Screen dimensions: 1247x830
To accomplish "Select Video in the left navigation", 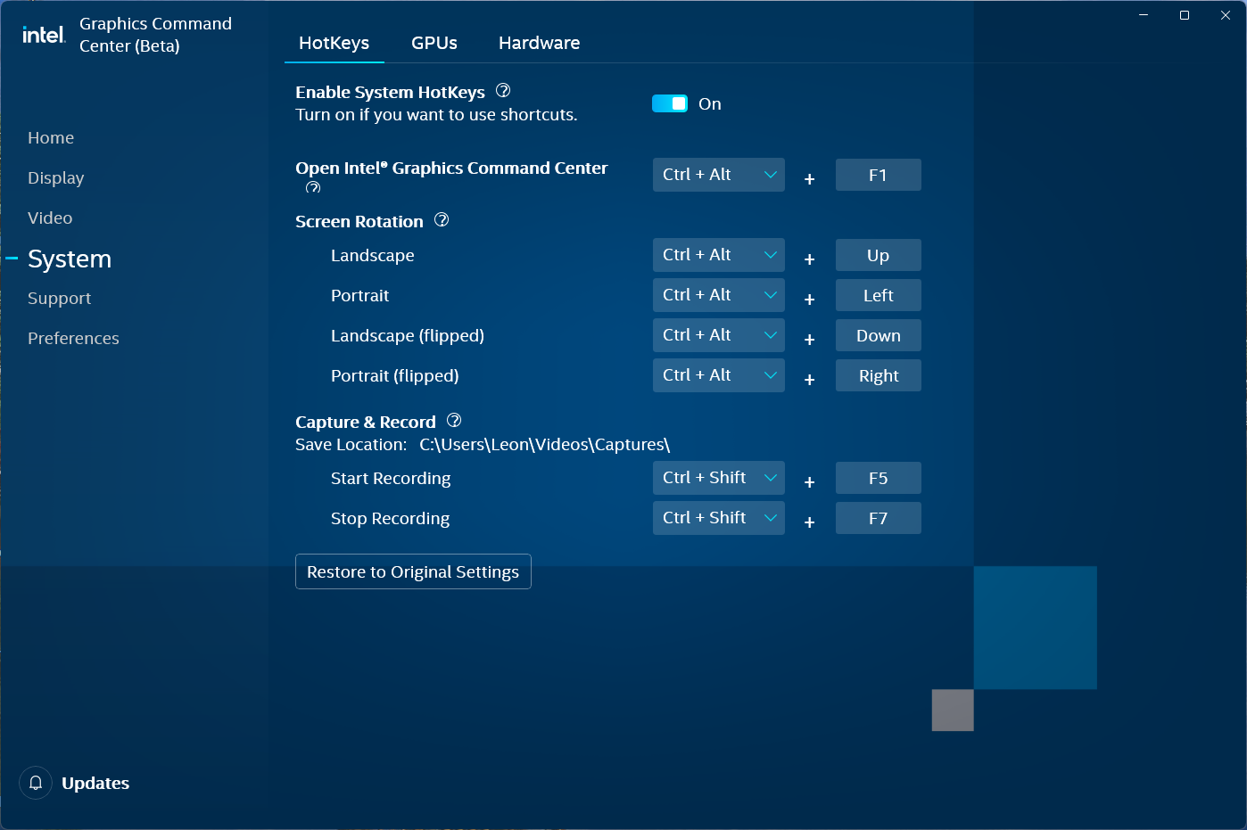I will (50, 218).
